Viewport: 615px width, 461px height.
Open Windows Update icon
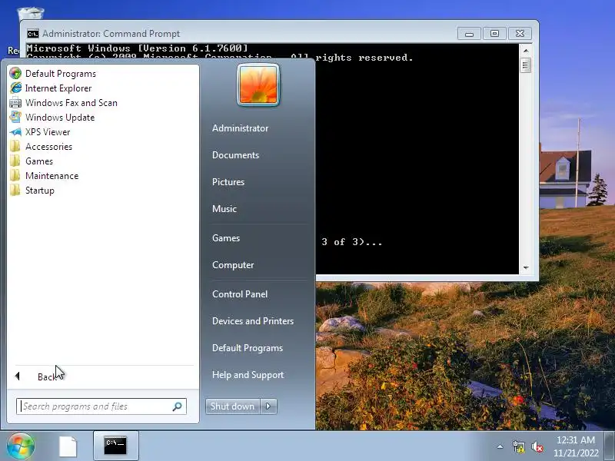(x=15, y=118)
